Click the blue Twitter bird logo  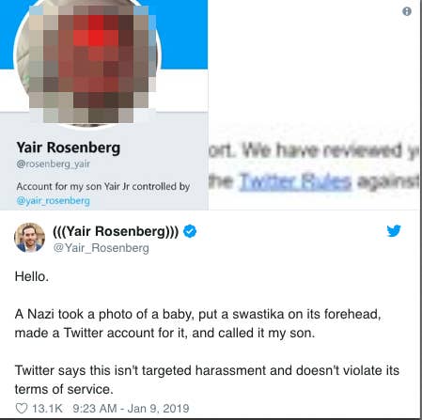[394, 231]
